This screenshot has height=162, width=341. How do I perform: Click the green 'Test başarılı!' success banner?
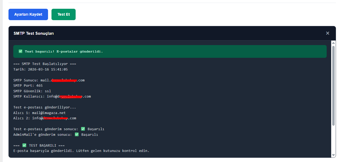point(170,51)
